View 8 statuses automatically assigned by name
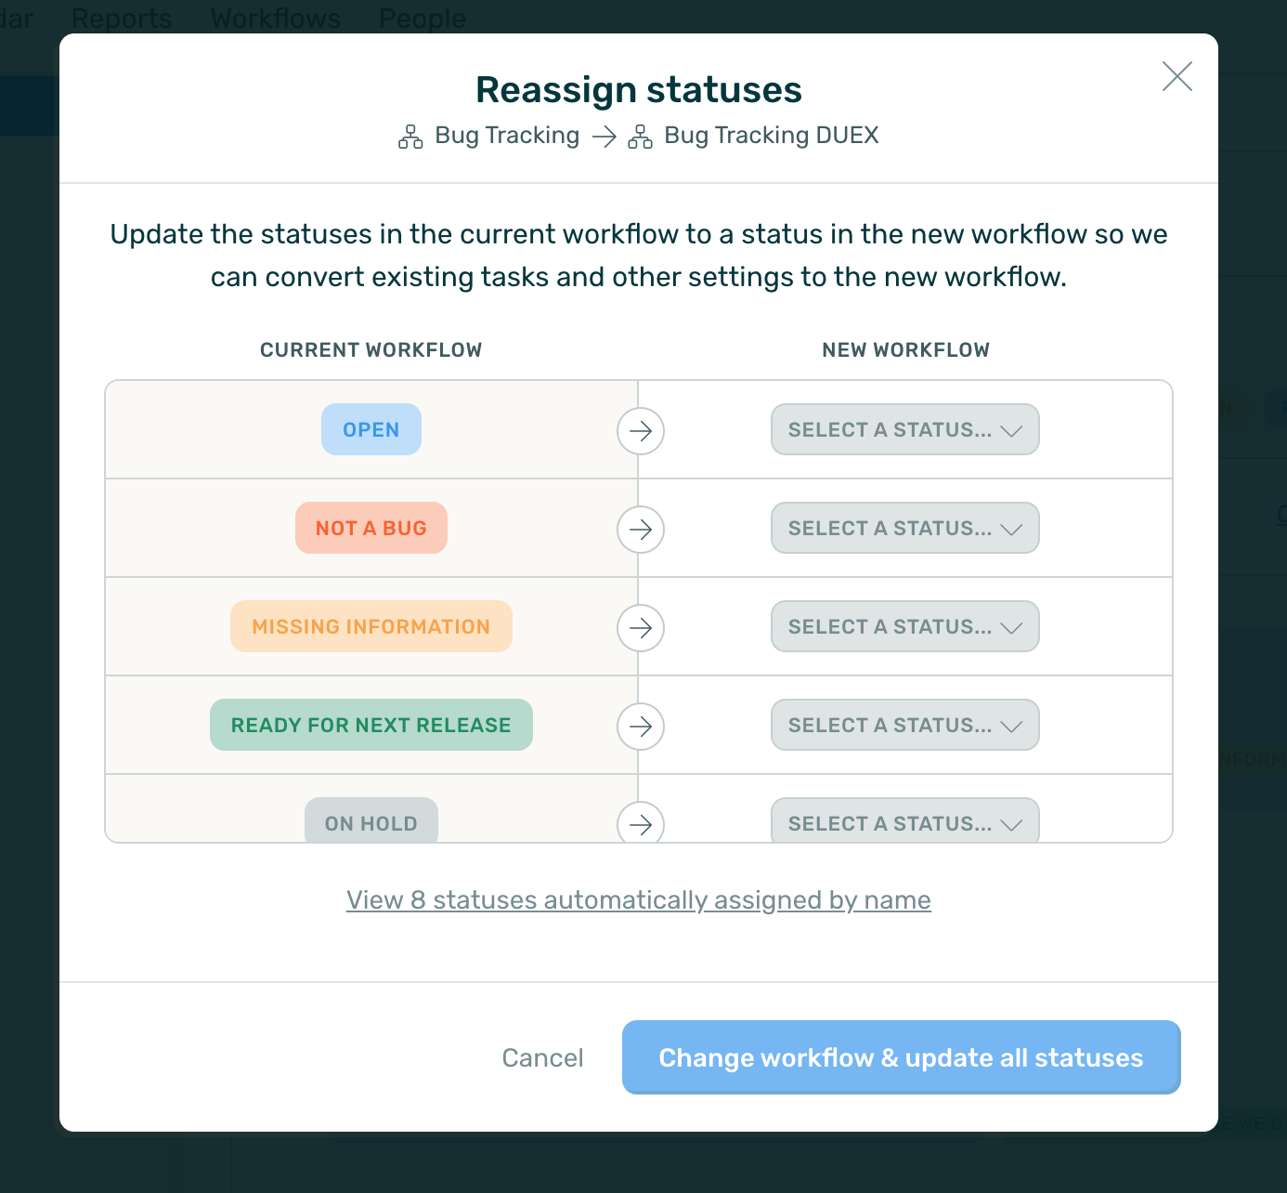1287x1193 pixels. coord(638,900)
